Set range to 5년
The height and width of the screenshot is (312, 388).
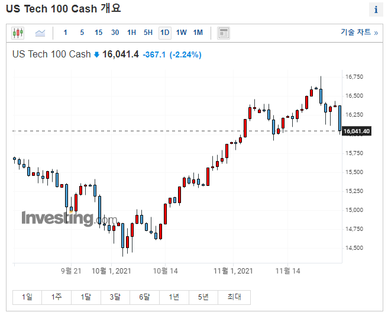tap(203, 297)
